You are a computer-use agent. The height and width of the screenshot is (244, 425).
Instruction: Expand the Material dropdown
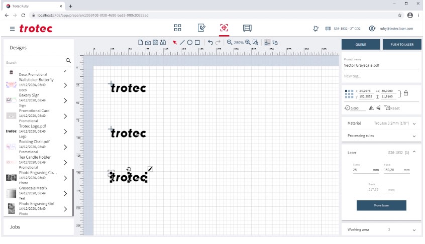pyautogui.click(x=414, y=123)
